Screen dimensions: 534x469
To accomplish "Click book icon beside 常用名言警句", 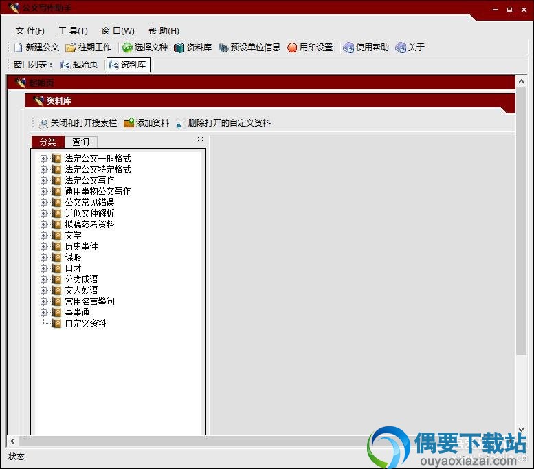I will click(x=56, y=301).
